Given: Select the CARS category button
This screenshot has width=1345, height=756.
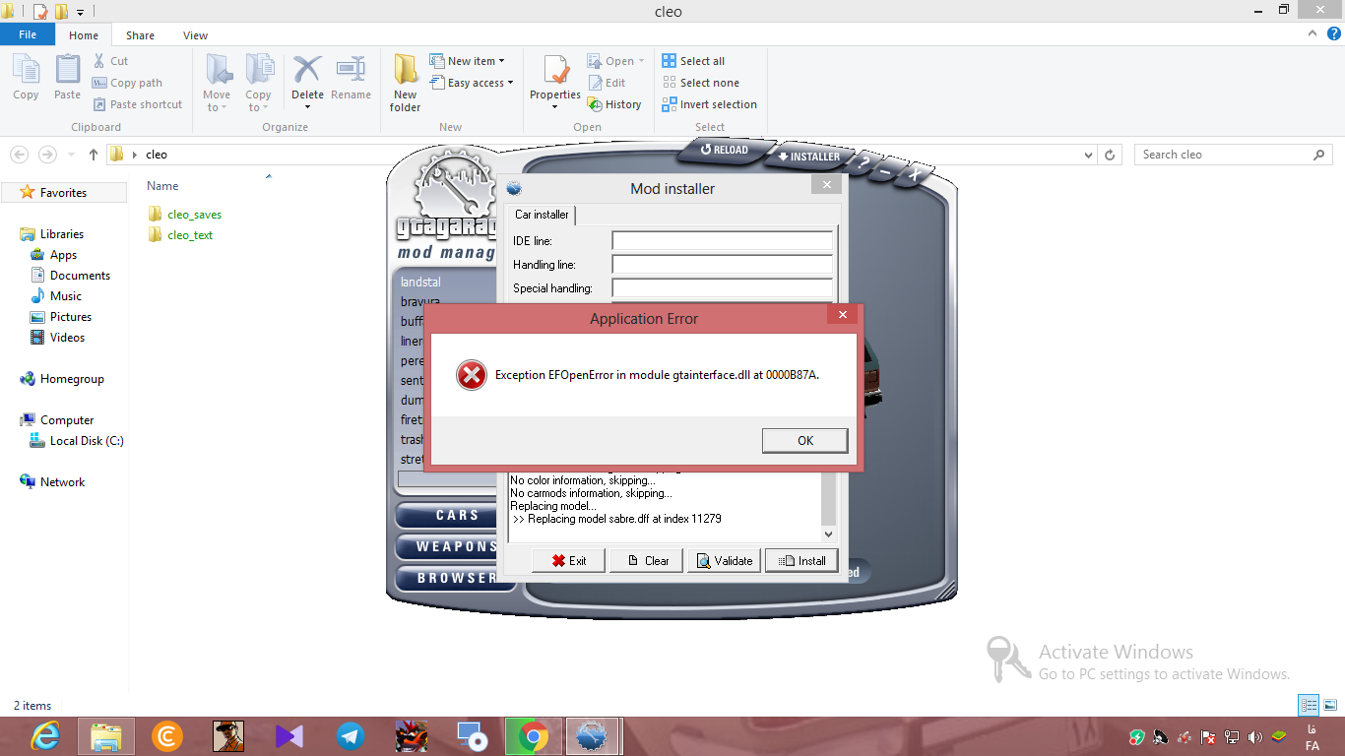Looking at the screenshot, I should click(456, 516).
